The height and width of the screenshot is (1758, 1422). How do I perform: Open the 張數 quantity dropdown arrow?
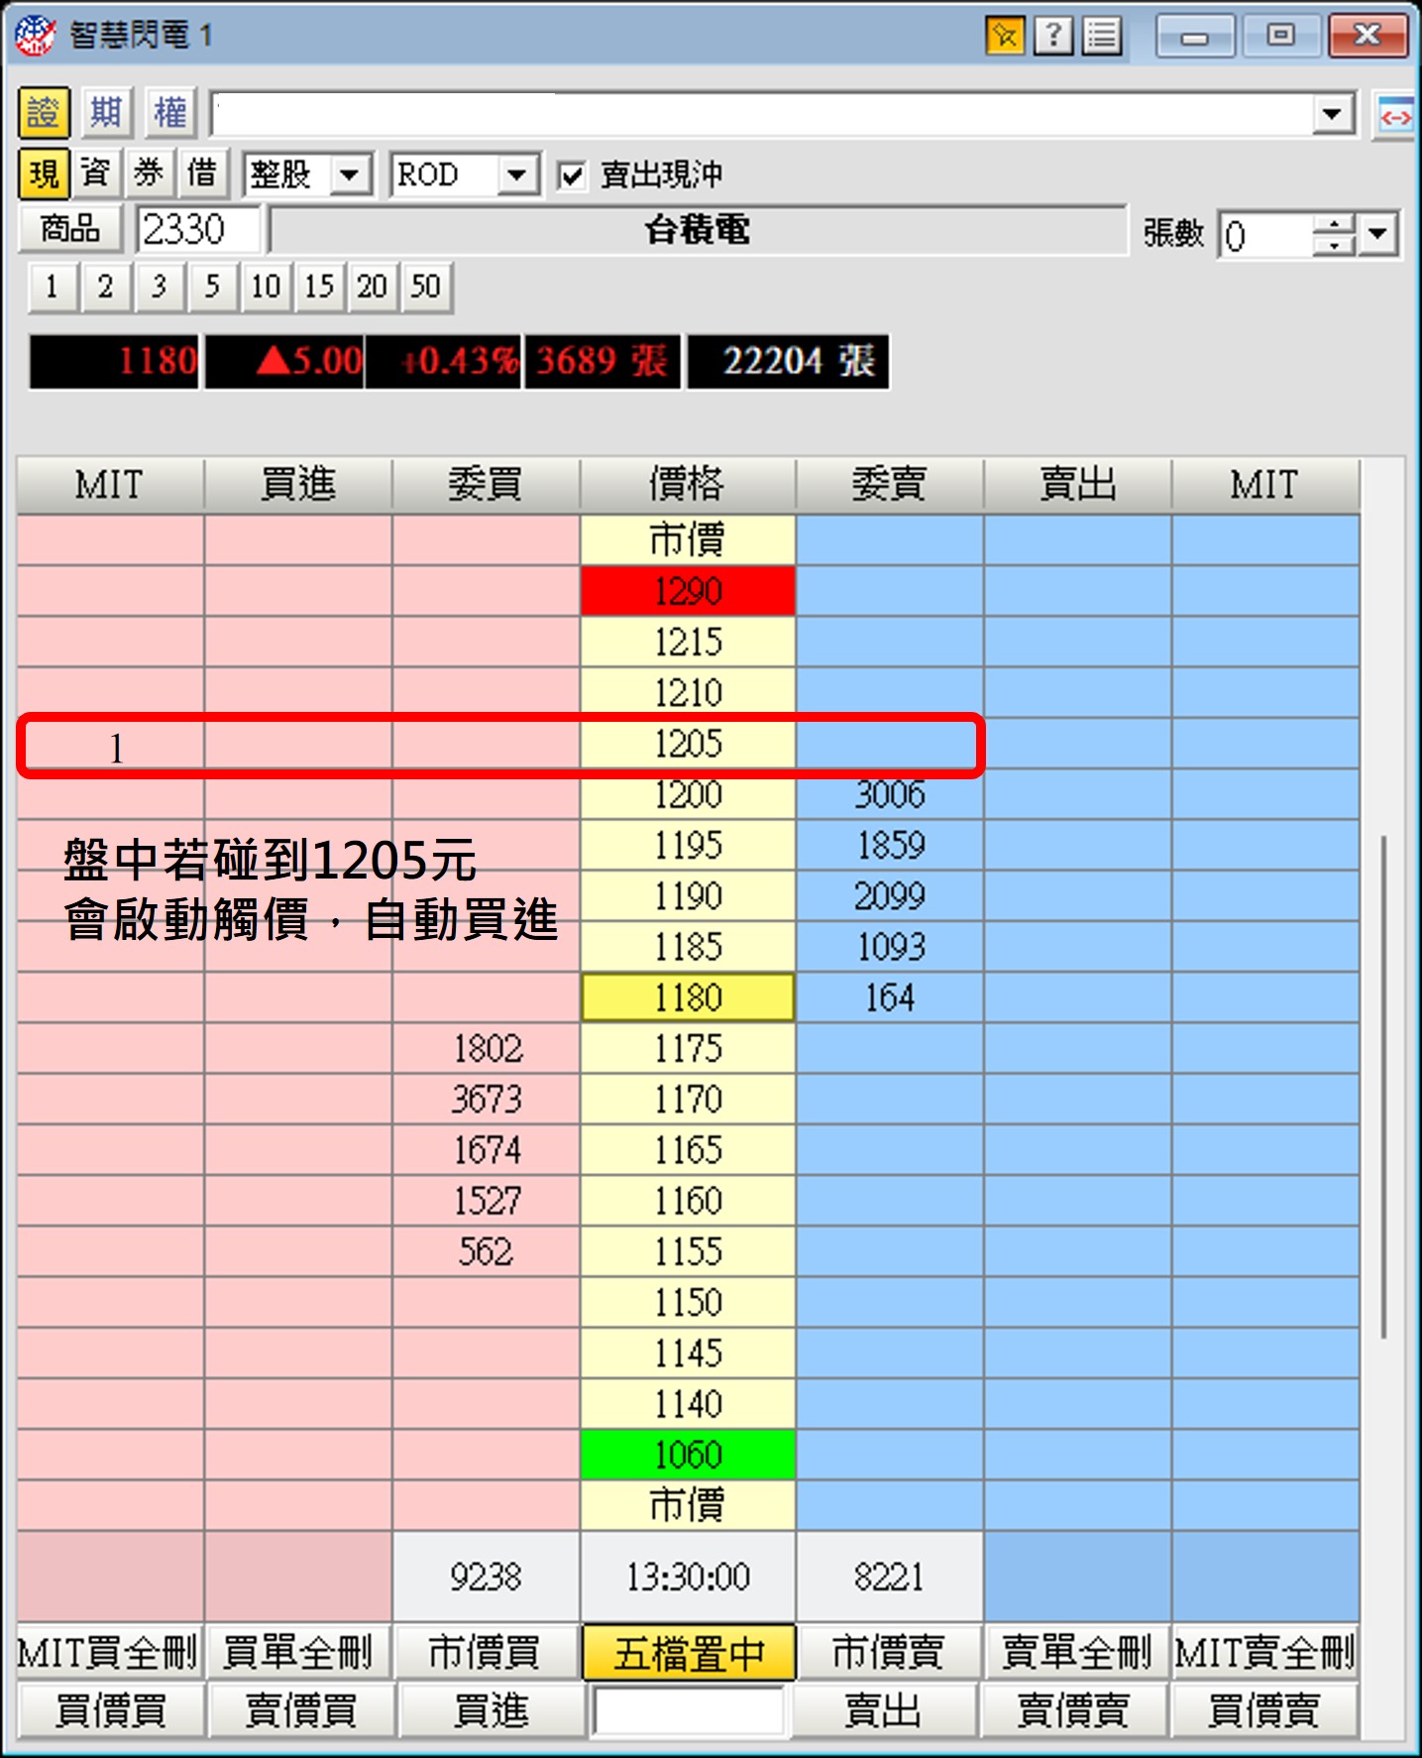(x=1378, y=236)
